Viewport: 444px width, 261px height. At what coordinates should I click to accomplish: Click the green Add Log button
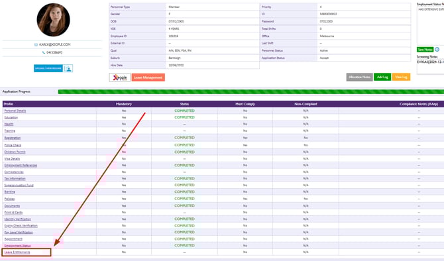pyautogui.click(x=382, y=77)
